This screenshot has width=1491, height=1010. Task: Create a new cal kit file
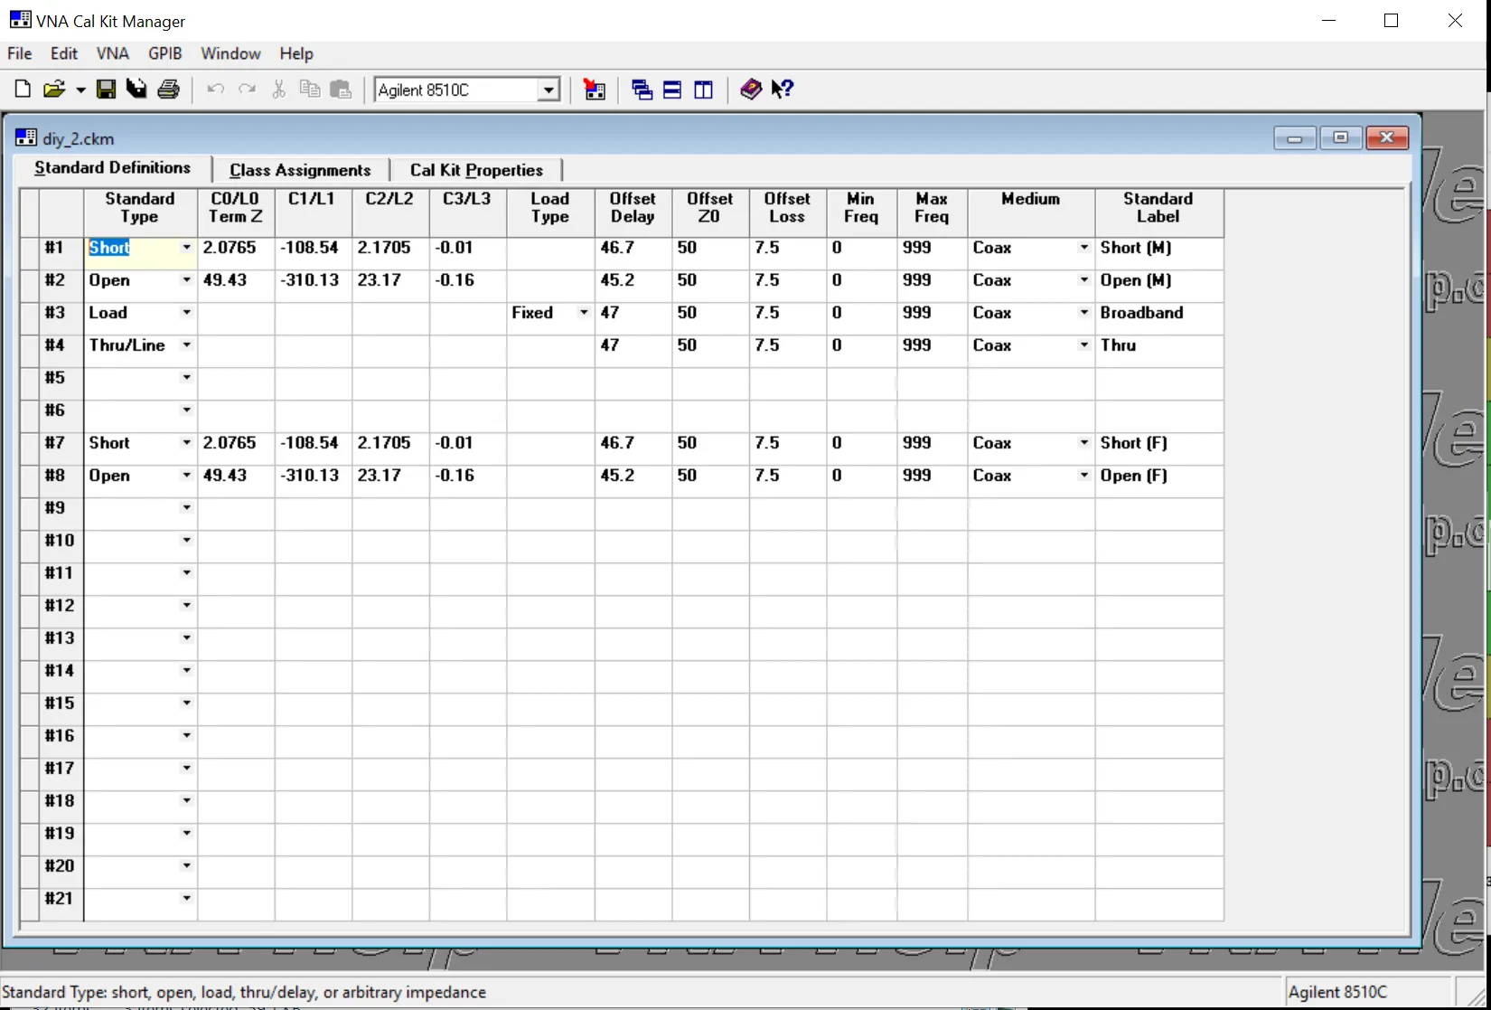[x=23, y=90]
